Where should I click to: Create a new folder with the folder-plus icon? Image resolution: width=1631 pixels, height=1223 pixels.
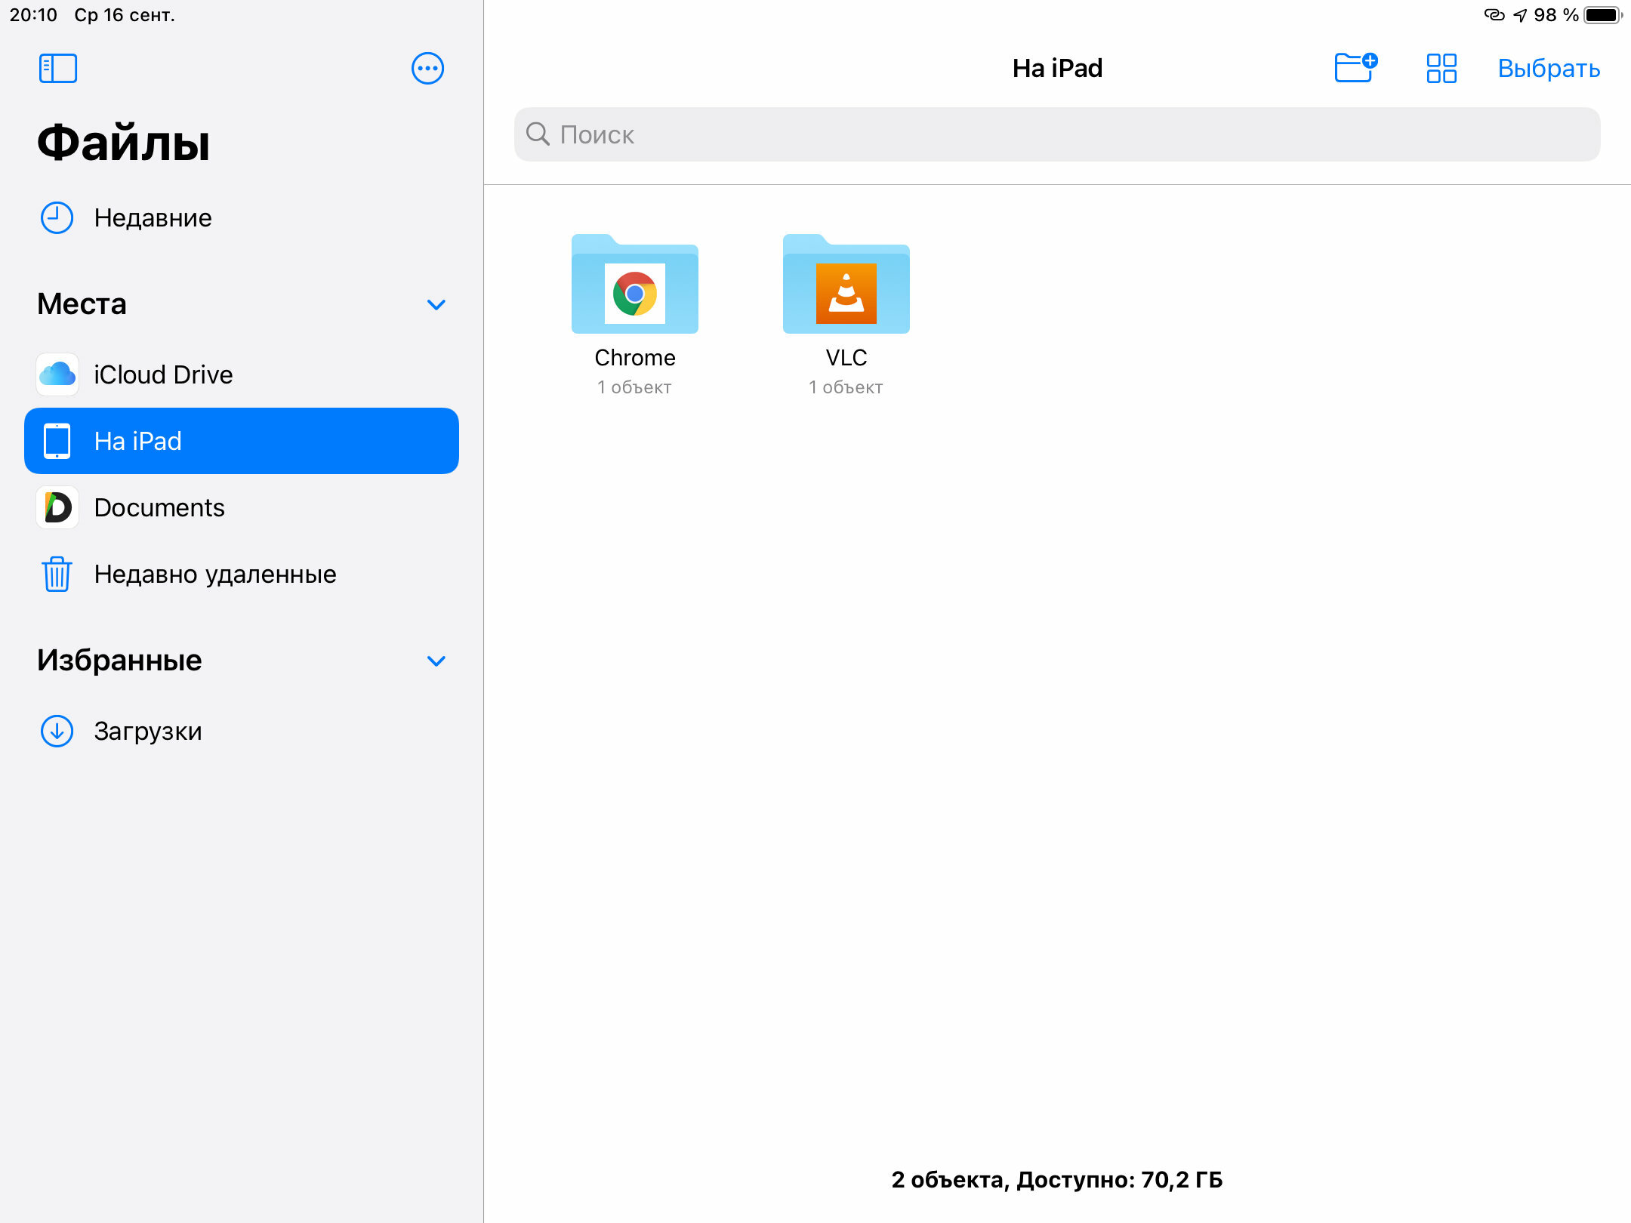[x=1355, y=67]
